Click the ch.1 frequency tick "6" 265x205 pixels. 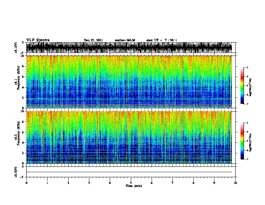tap(23, 77)
